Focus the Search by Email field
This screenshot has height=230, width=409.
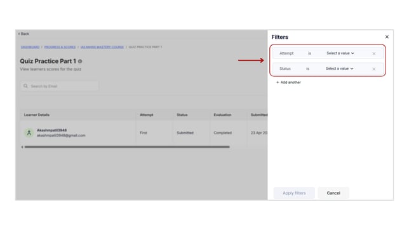click(60, 86)
